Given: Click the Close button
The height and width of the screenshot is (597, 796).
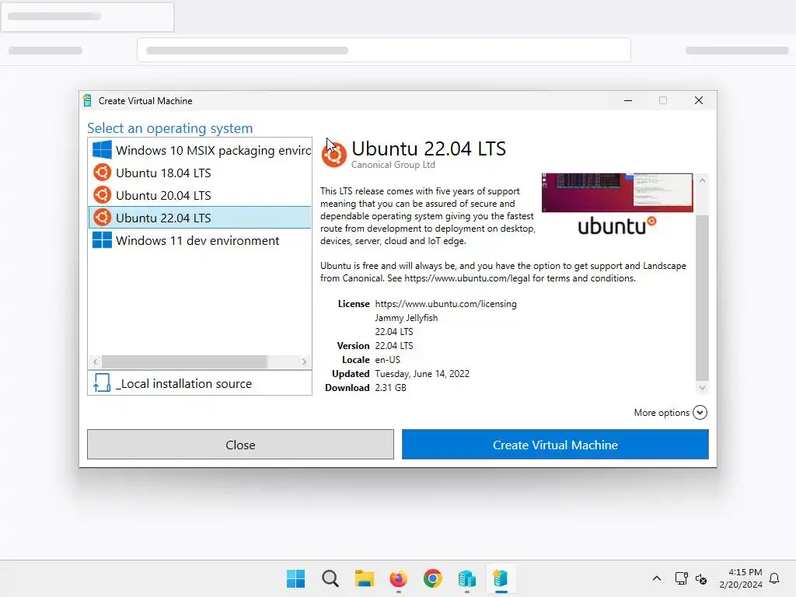Looking at the screenshot, I should tap(240, 445).
